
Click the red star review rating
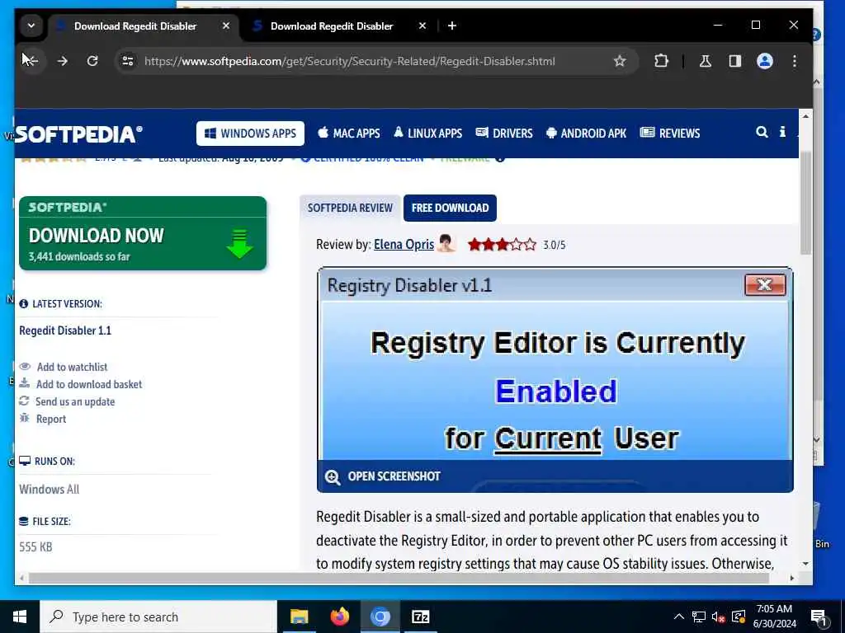tap(502, 245)
